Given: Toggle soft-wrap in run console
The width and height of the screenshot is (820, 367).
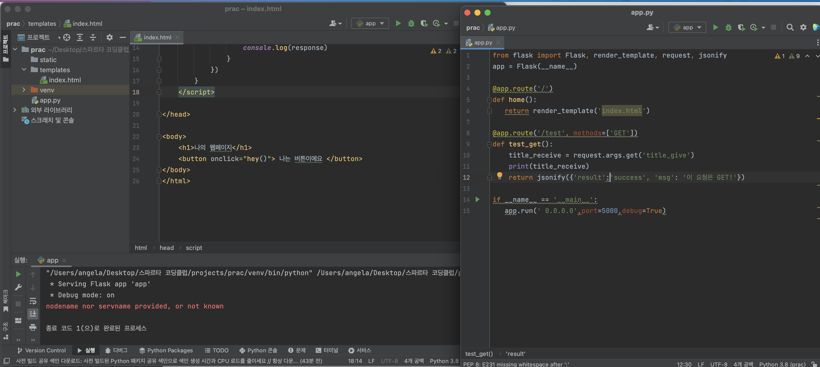Looking at the screenshot, I should 33,301.
